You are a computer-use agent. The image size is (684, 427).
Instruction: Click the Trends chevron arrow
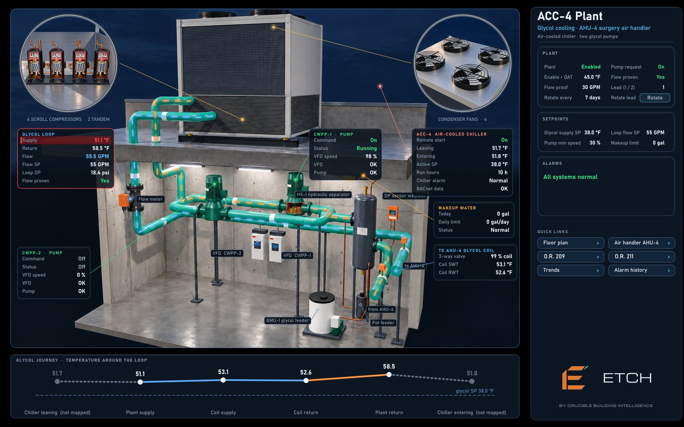(x=598, y=271)
